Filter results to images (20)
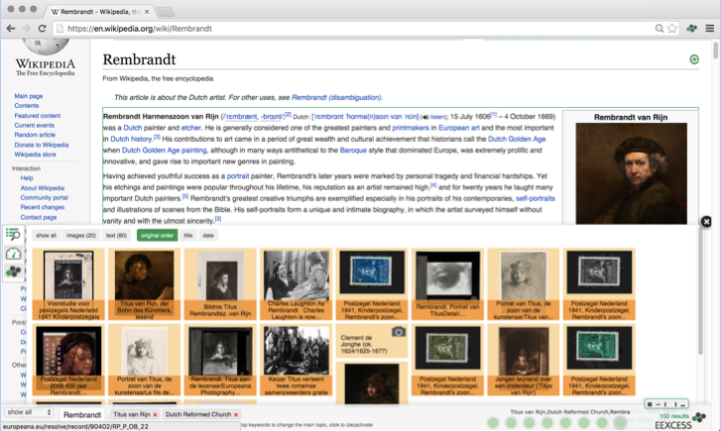This screenshot has width=721, height=431. coord(81,235)
